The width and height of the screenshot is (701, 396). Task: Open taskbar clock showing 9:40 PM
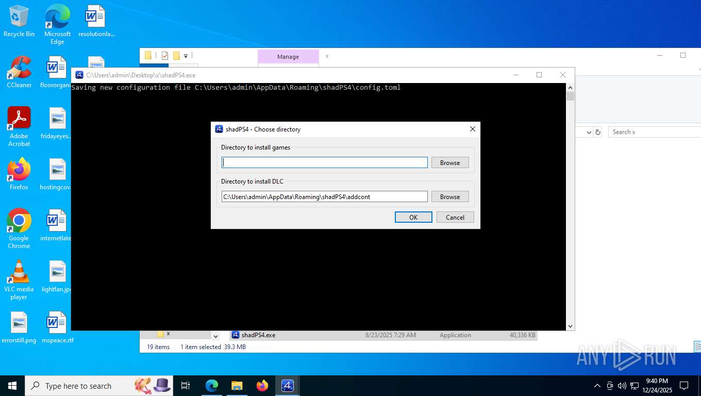pyautogui.click(x=657, y=386)
